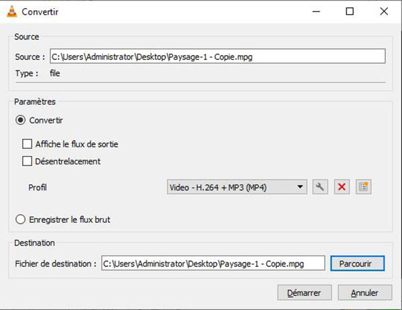Minimize the Convertir dialog window

click(x=314, y=11)
